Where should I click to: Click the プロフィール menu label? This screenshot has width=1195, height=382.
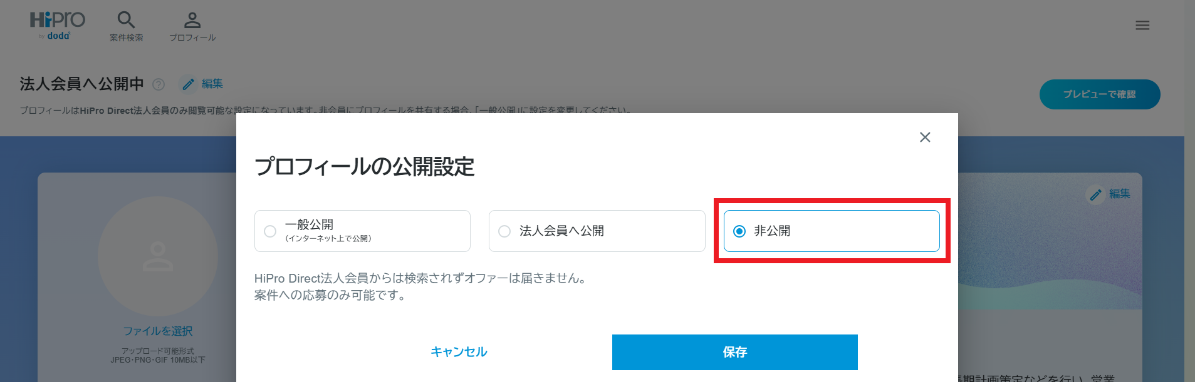click(192, 38)
